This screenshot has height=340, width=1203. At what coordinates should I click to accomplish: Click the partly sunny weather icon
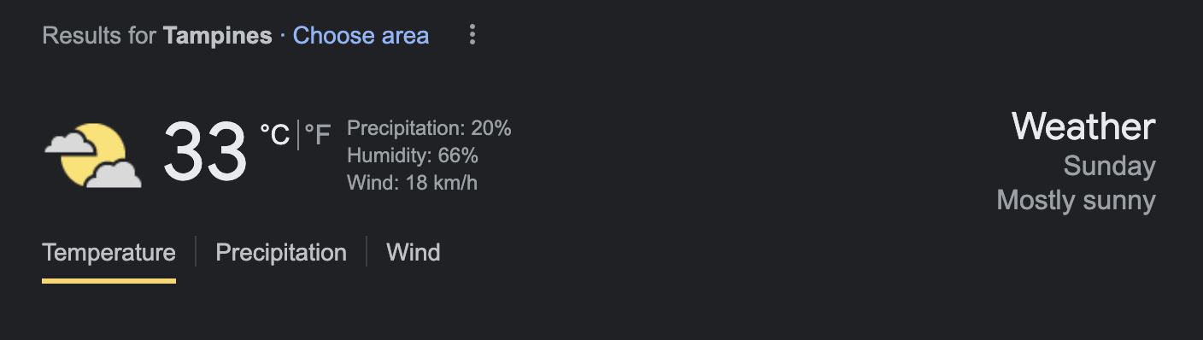[x=93, y=155]
